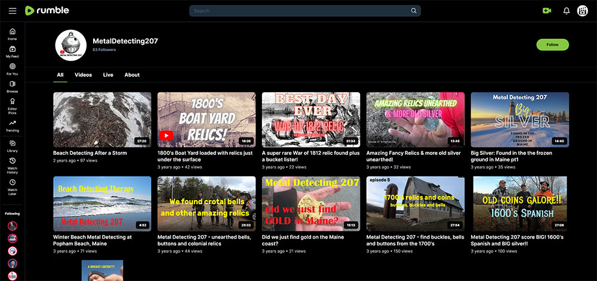The height and width of the screenshot is (281, 597).
Task: Open Amazing Relics Unearthed thumbnail
Action: point(416,120)
